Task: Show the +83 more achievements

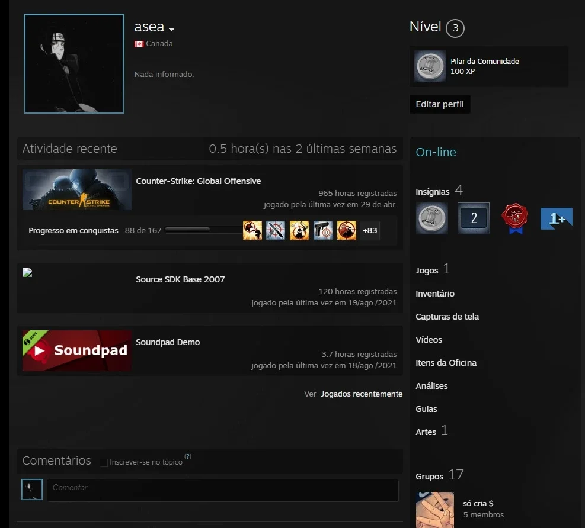Action: coord(370,230)
